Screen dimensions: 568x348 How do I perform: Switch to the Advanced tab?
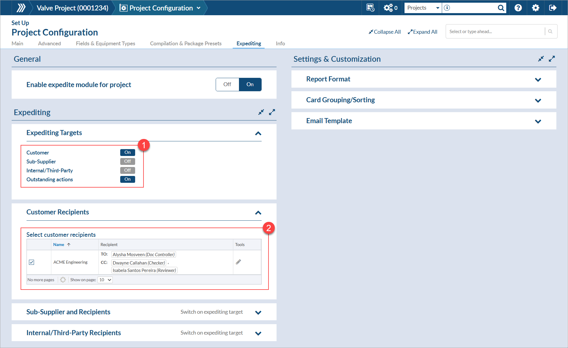(x=50, y=44)
